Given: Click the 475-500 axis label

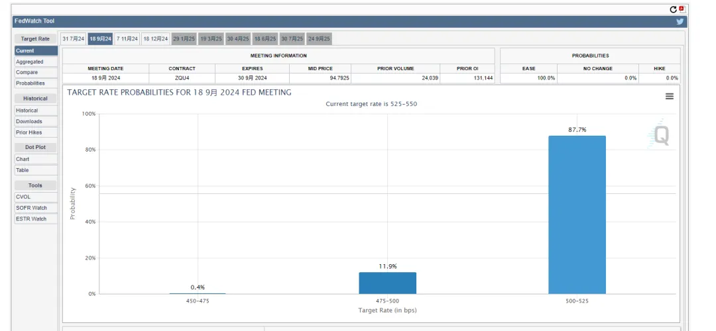Looking at the screenshot, I should [x=387, y=301].
